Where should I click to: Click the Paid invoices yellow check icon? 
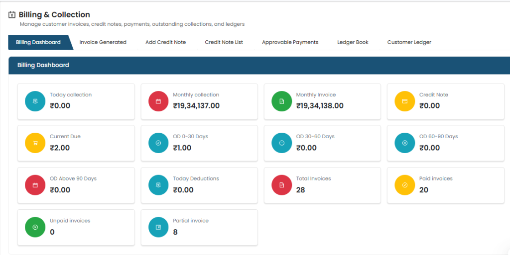pos(404,185)
